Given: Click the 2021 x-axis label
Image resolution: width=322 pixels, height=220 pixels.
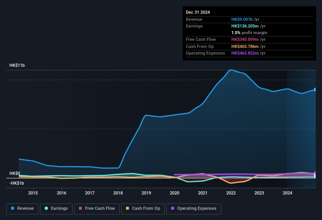Looking at the screenshot, I should [x=203, y=193].
